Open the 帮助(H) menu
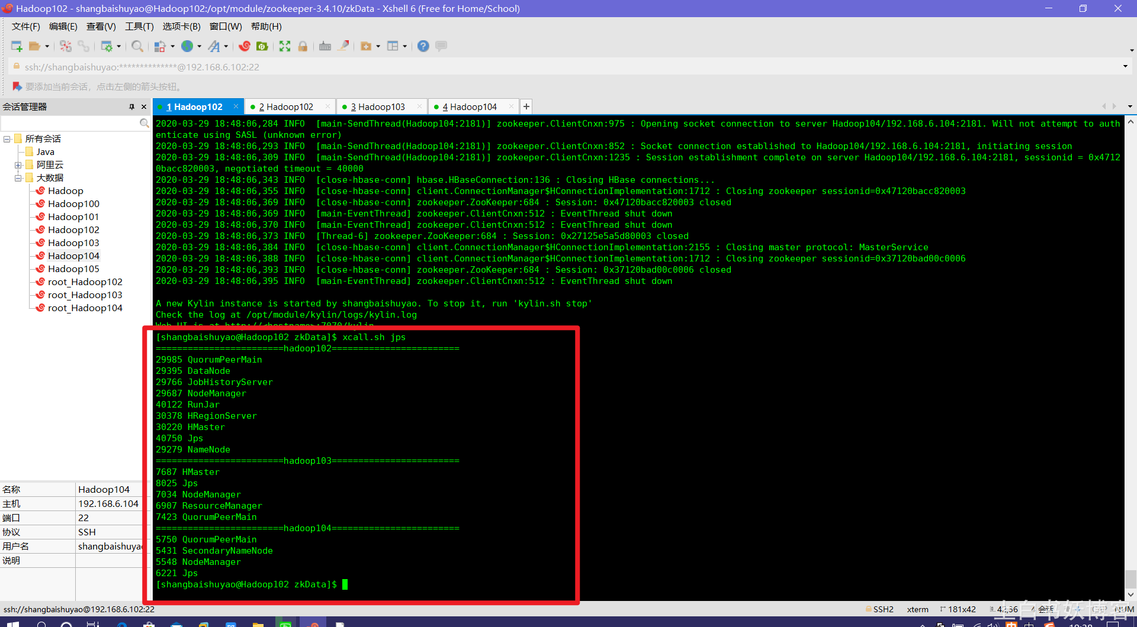This screenshot has height=627, width=1137. (x=266, y=27)
